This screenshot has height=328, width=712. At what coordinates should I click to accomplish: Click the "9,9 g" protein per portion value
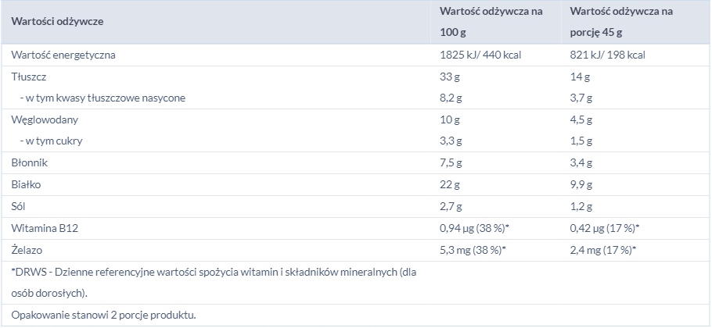point(583,185)
